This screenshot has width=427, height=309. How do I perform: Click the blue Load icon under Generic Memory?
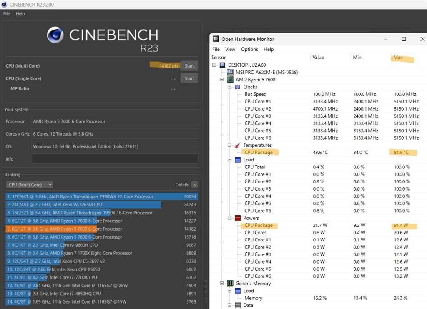click(x=238, y=291)
